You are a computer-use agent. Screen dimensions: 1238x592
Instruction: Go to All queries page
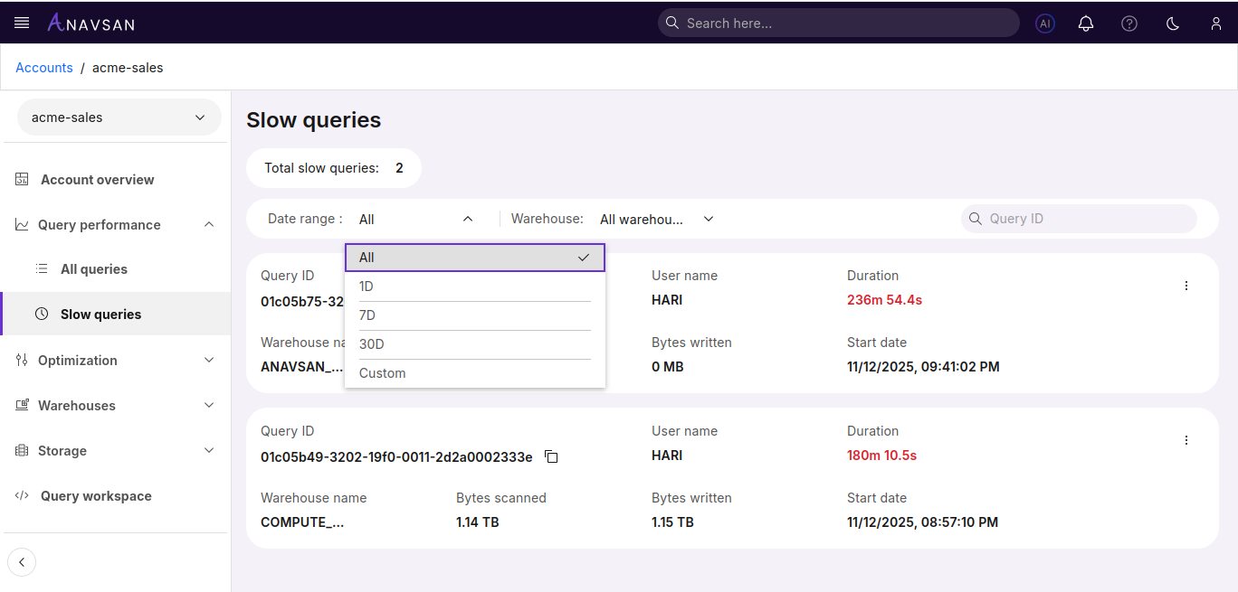[x=94, y=269]
